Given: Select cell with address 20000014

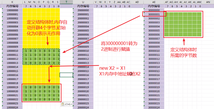Looking at the screenshot, I should [83, 67].
